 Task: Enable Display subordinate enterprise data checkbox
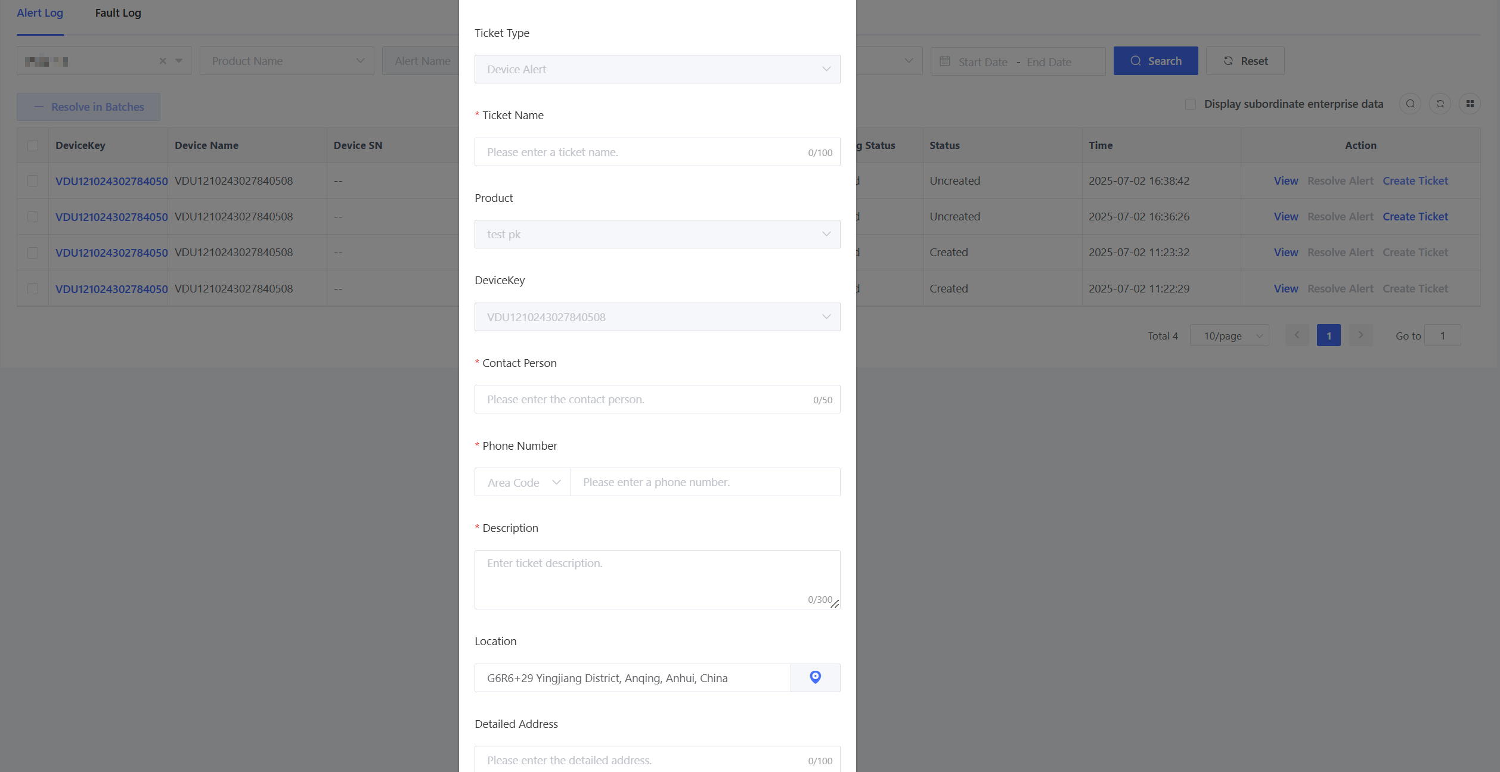1191,104
